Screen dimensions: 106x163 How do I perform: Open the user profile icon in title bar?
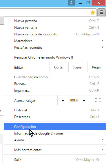(71, 3)
